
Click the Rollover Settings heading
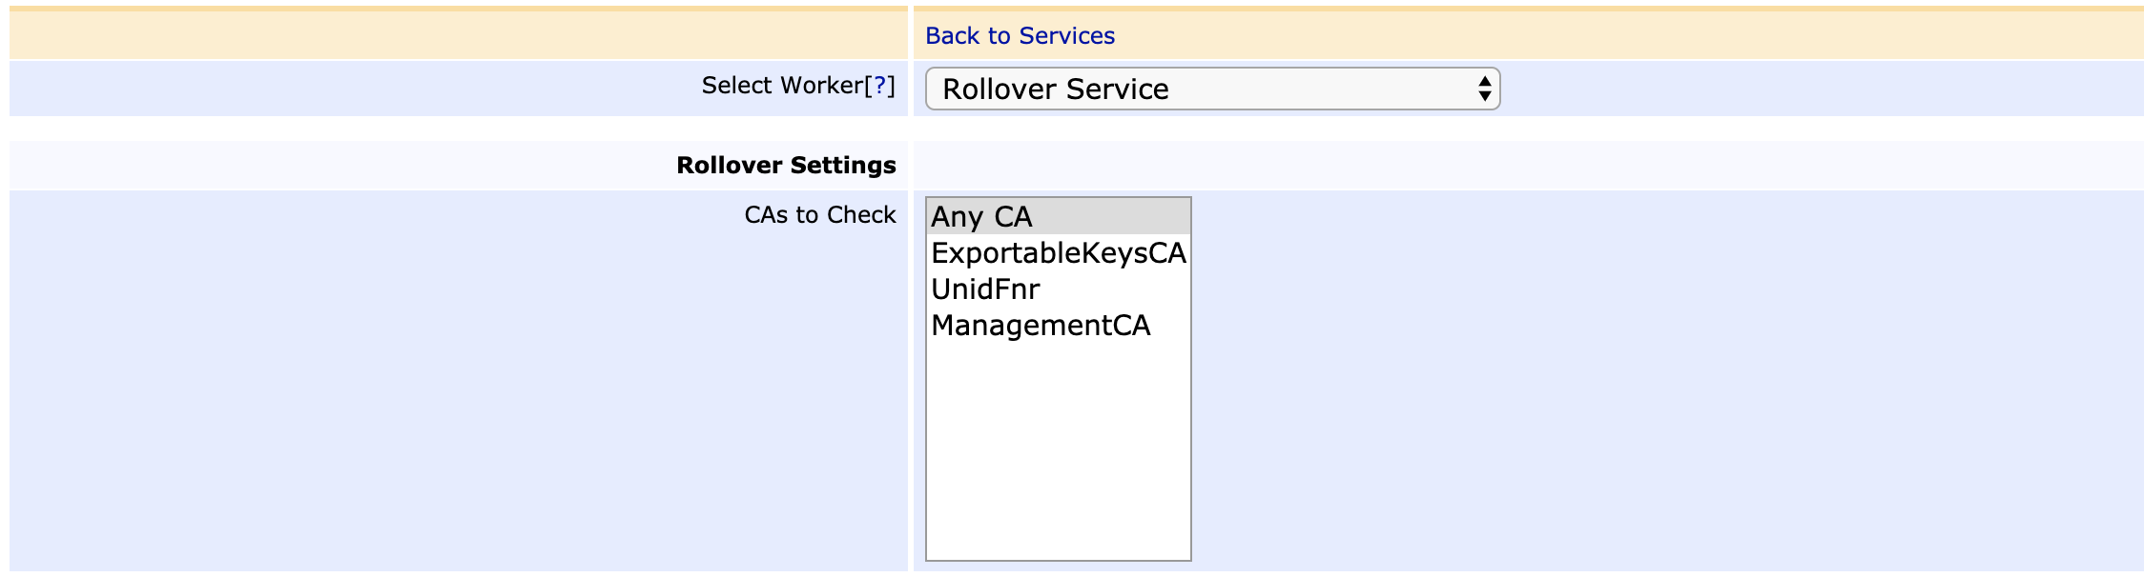point(786,166)
